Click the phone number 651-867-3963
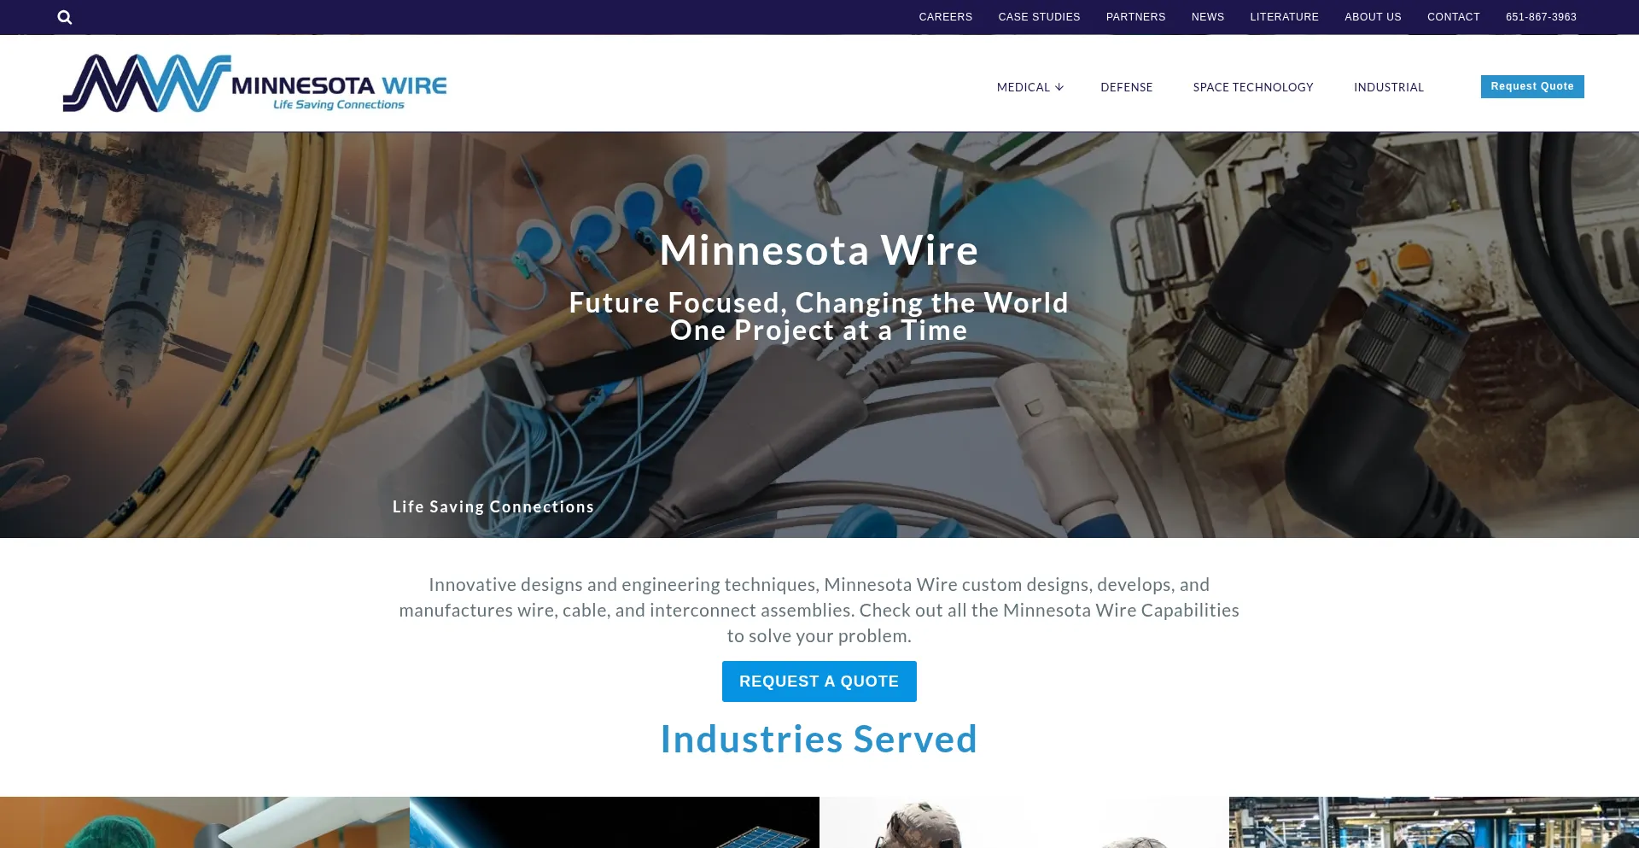1639x848 pixels. (x=1542, y=17)
